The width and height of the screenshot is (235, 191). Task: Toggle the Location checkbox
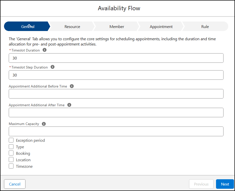[x=11, y=160]
